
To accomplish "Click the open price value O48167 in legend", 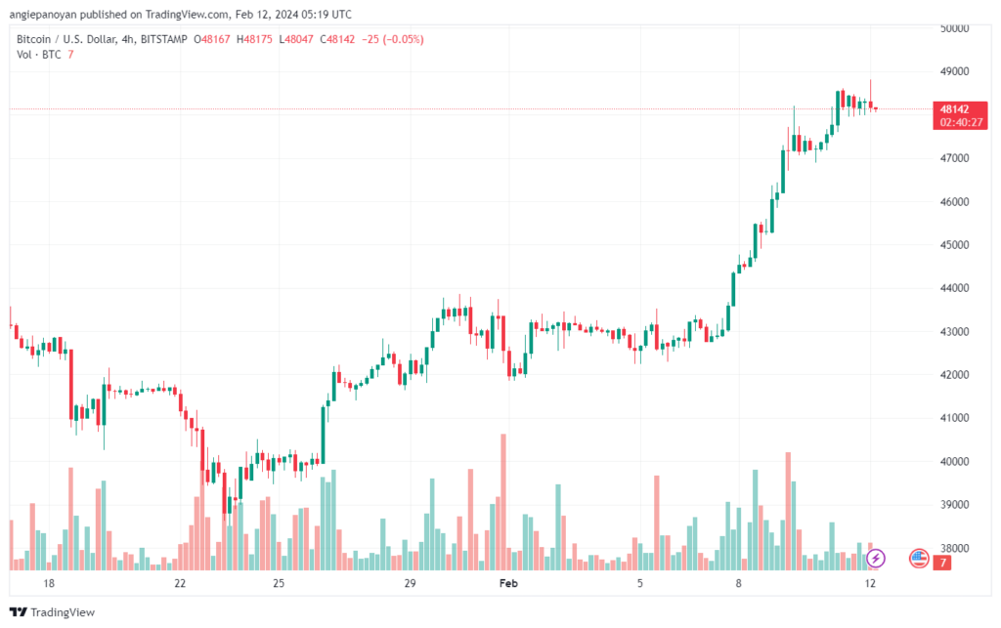I will tap(212, 39).
